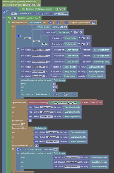Image resolution: width=114 pixels, height=173 pixels.
Task: Edit the vz value 0 in override motion
Action: [54, 91]
